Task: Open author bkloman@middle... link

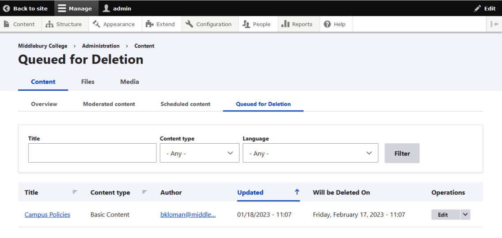Action: coord(188,215)
